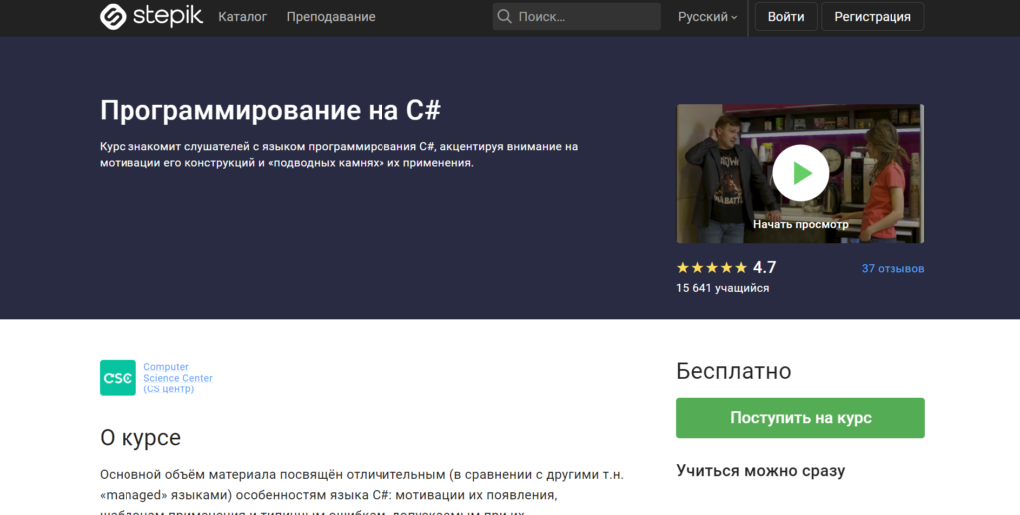The height and width of the screenshot is (515, 1020).
Task: Open Computer Science Center author link
Action: [178, 378]
